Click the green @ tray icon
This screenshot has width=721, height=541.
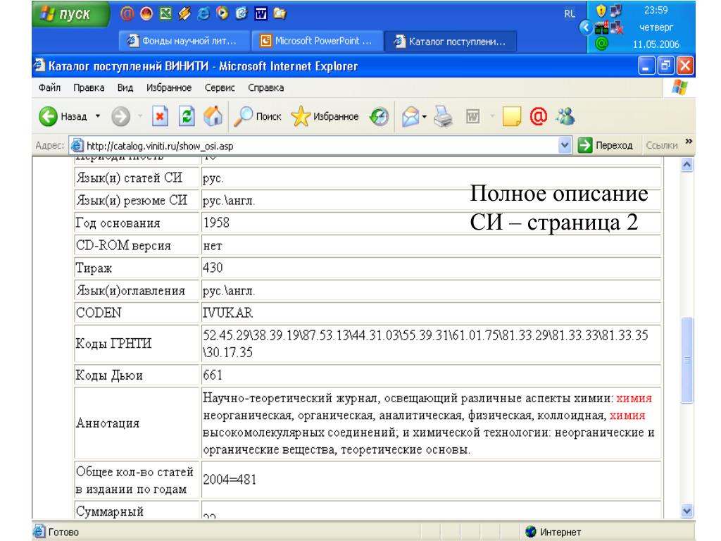coord(601,44)
